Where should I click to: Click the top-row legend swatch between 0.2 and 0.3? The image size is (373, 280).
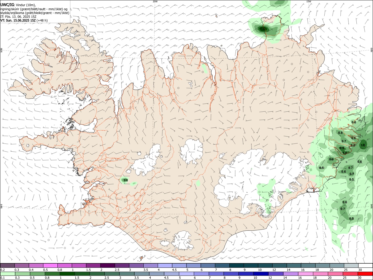[x=8, y=265]
